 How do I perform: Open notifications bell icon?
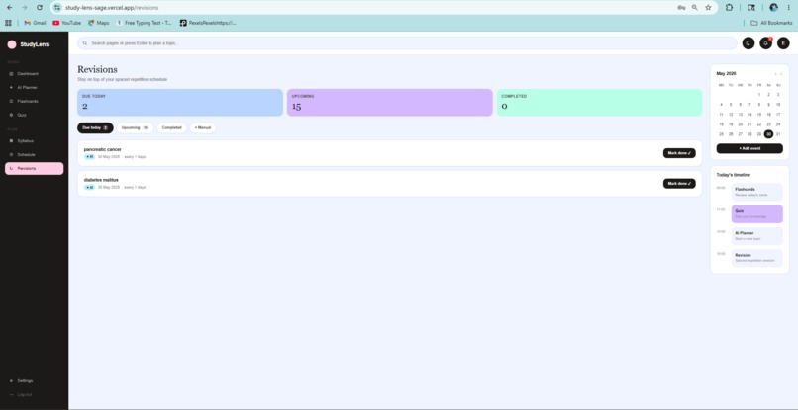(765, 43)
